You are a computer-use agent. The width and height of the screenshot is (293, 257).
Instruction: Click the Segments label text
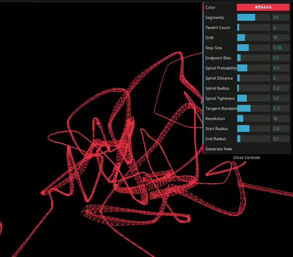coord(214,17)
